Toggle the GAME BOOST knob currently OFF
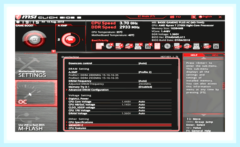240x147 pixels. (34, 39)
